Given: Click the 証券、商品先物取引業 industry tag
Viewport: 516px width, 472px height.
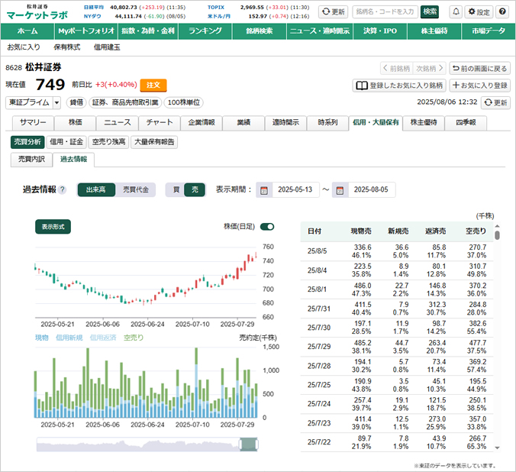Looking at the screenshot, I should 125,102.
